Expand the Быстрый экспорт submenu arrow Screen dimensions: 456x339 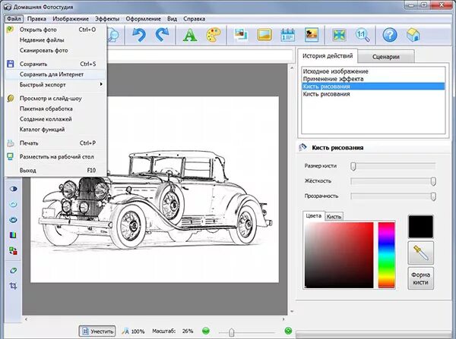(101, 84)
